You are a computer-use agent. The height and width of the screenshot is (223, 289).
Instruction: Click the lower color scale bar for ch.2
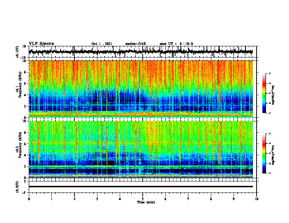[264, 153]
